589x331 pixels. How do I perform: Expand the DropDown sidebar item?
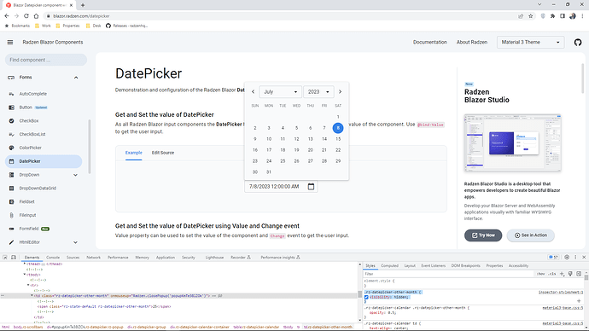pos(75,175)
